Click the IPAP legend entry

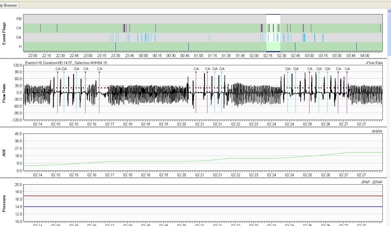pos(365,182)
